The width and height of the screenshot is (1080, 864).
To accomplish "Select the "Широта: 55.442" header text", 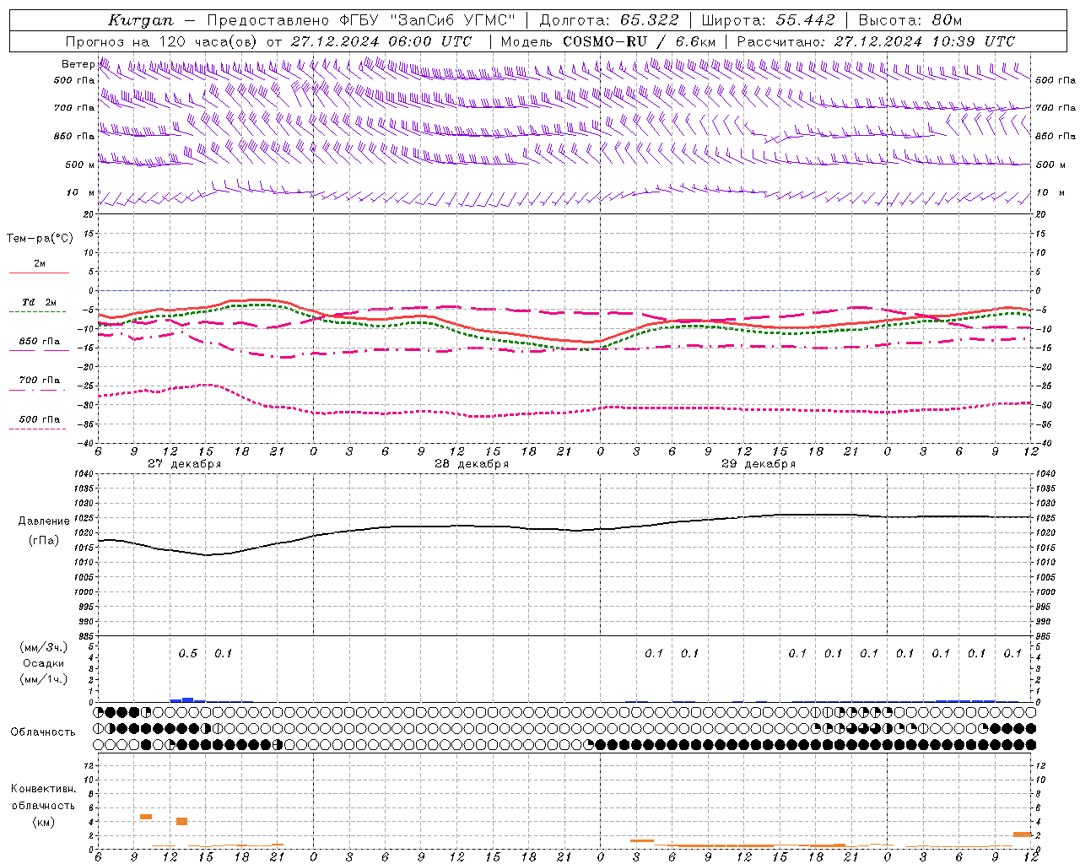I will click(769, 20).
